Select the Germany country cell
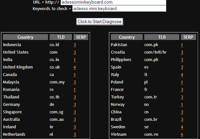The height and width of the screenshot is (139, 200). [11, 105]
